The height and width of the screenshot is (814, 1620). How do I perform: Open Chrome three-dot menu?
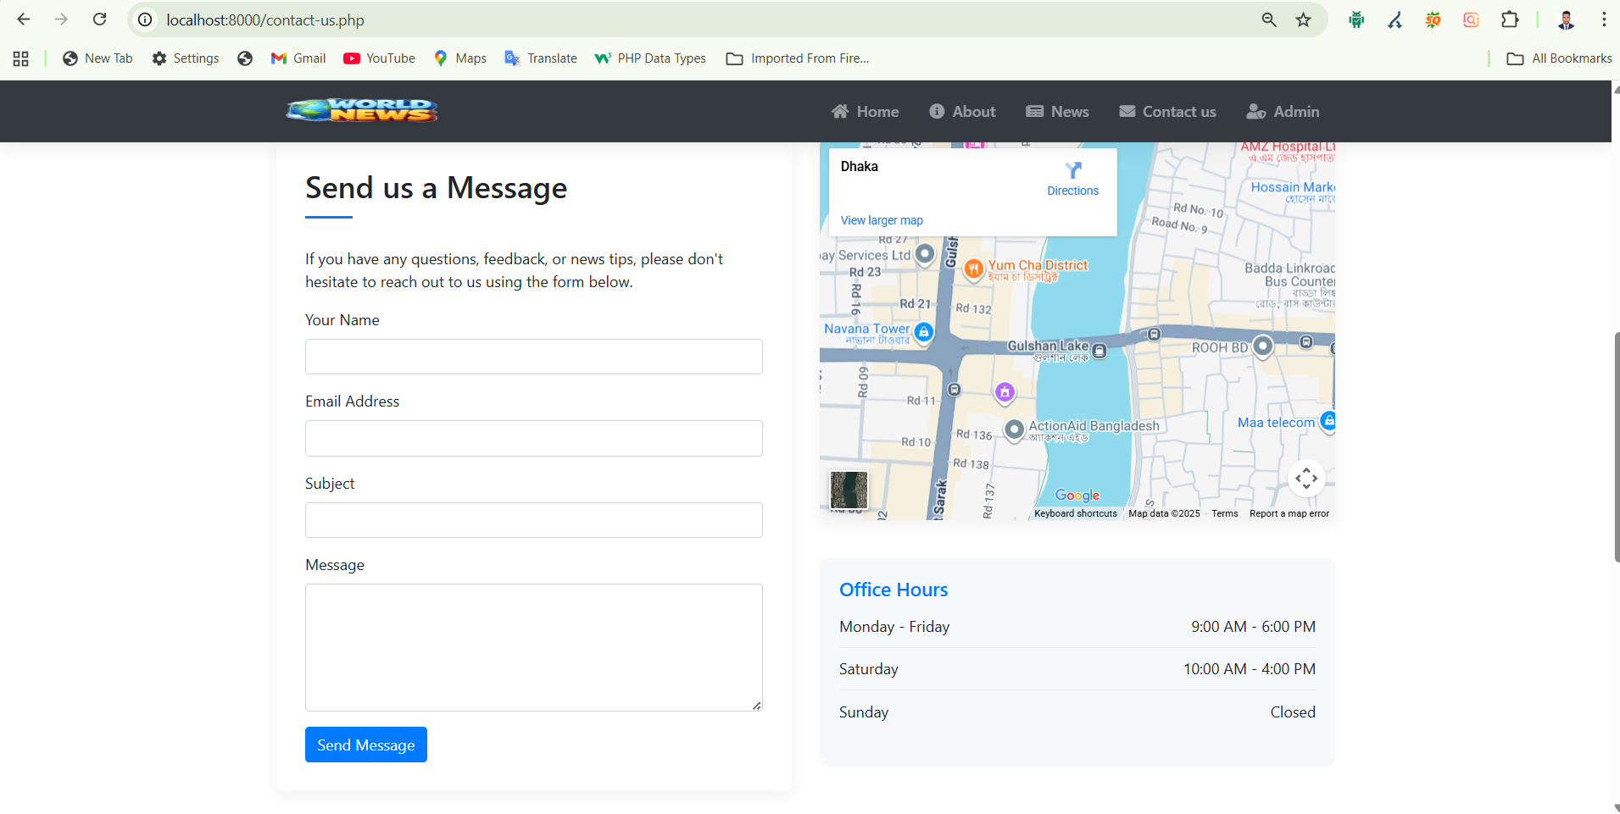tap(1603, 19)
